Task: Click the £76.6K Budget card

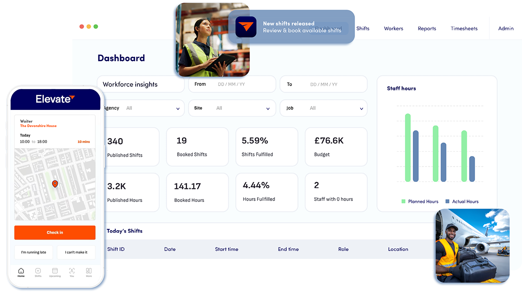Action: tap(336, 147)
